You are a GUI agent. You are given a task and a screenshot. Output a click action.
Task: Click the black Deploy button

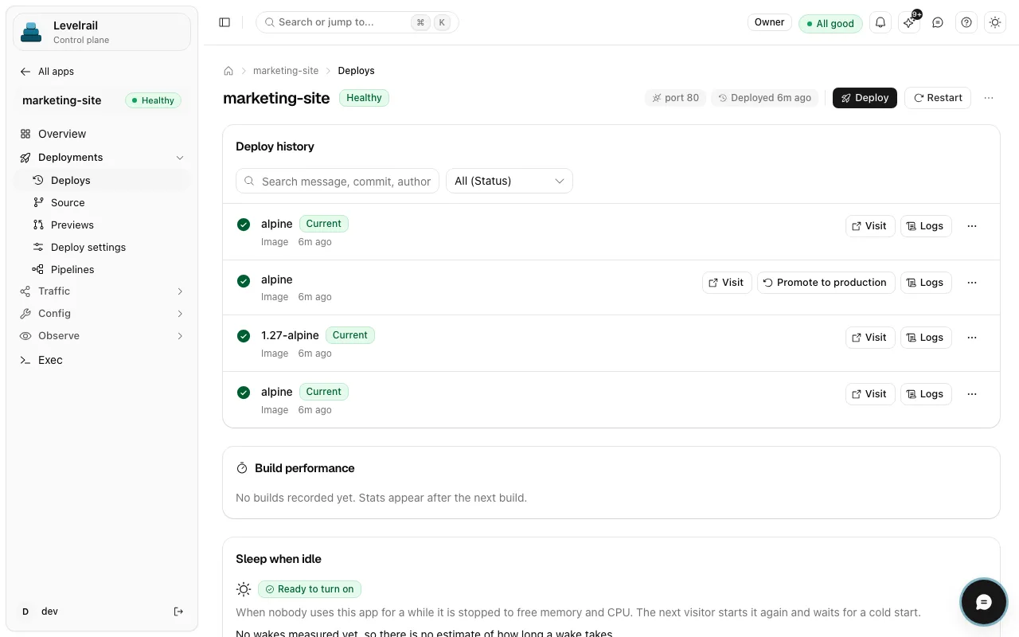(865, 98)
